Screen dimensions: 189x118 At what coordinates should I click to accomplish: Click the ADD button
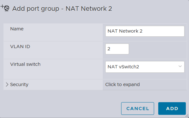(172, 109)
